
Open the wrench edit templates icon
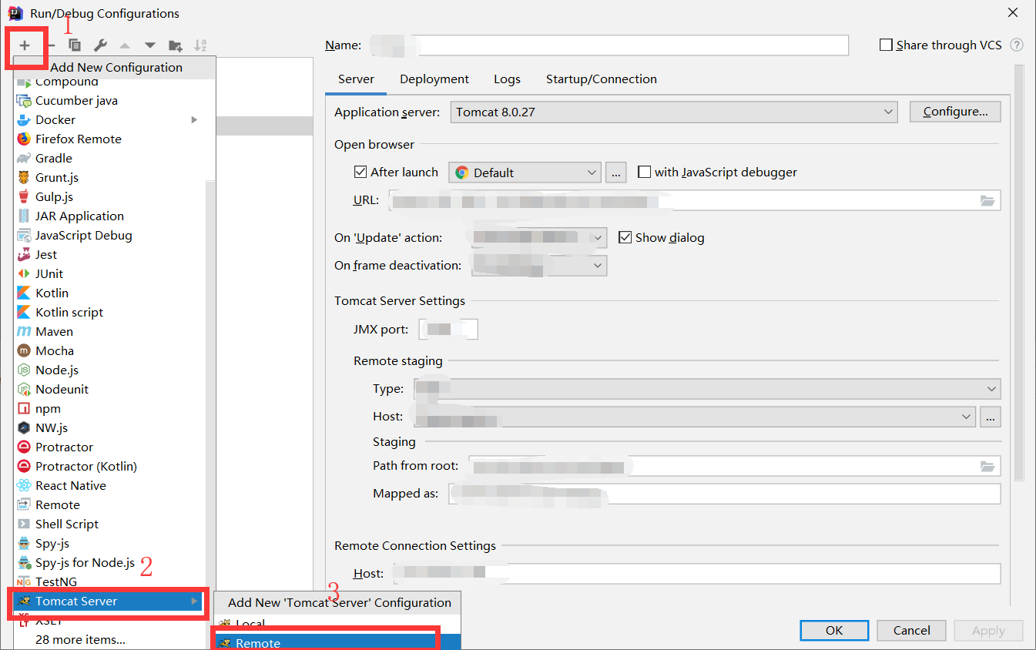100,45
